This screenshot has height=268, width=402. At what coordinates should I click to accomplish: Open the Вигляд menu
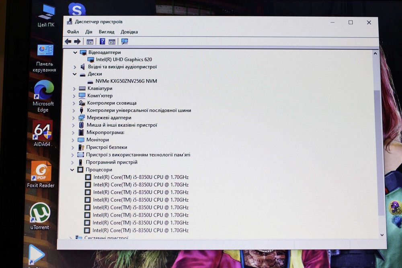tap(107, 32)
